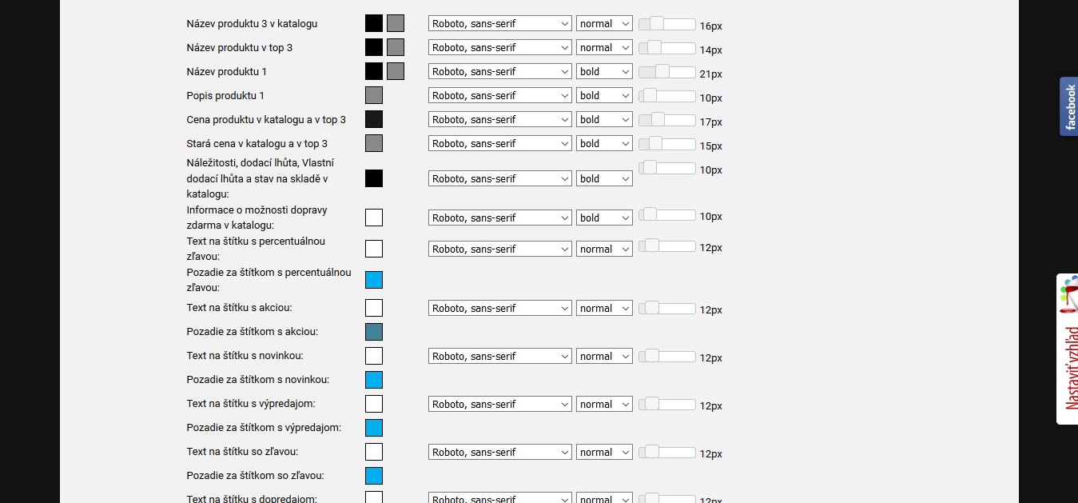Open font dropdown for Název produktu 3 v katalogu

coord(500,24)
